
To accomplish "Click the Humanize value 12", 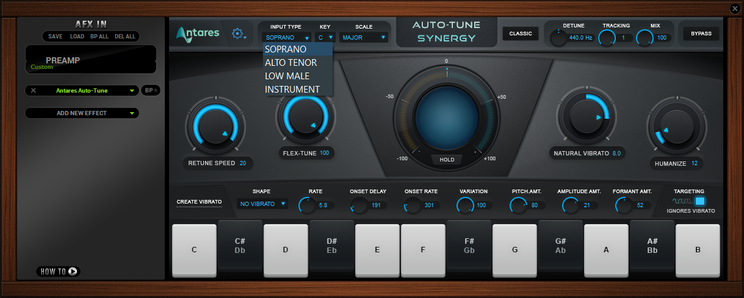I will (x=695, y=163).
